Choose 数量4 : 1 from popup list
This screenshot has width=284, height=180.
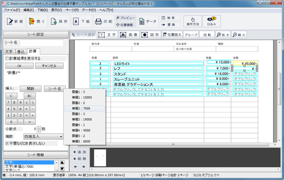click(85, 125)
